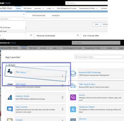Expand Loads dropdown arrow in dimmed nav bar
The image size is (124, 121).
pyautogui.click(x=59, y=48)
